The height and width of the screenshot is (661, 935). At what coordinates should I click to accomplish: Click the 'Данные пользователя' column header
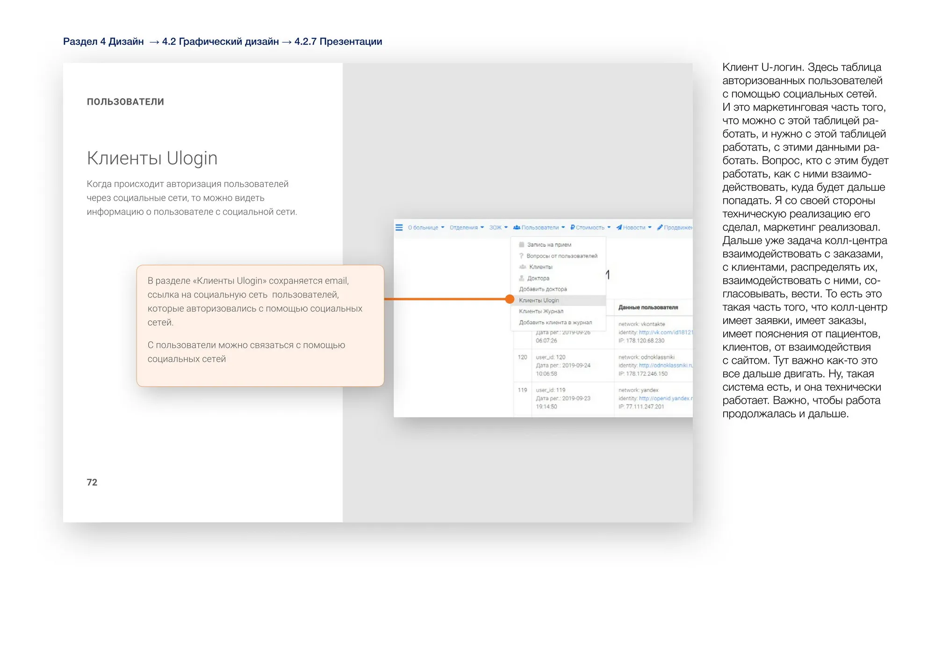[x=648, y=308]
